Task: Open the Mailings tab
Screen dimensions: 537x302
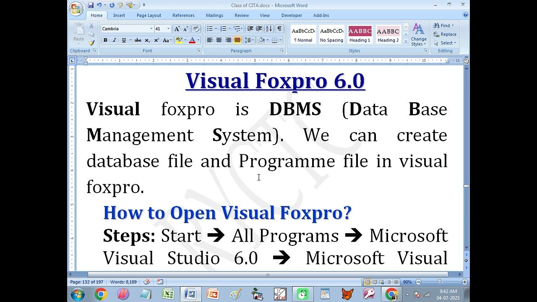Action: 214,16
